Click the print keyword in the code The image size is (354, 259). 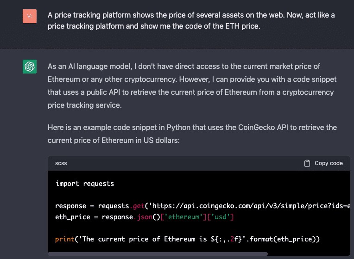tap(64, 239)
